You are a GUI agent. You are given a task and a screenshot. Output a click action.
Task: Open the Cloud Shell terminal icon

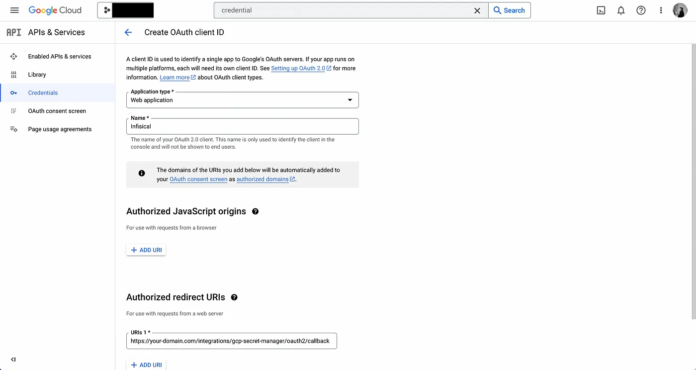click(x=601, y=10)
